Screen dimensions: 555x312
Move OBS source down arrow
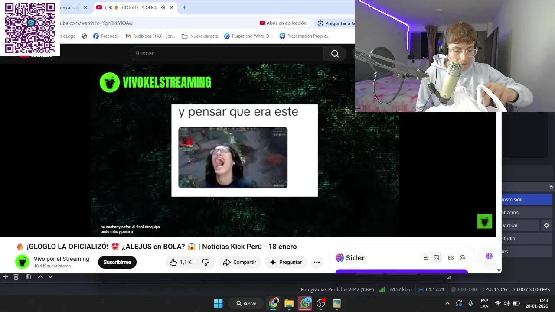click(x=51, y=277)
